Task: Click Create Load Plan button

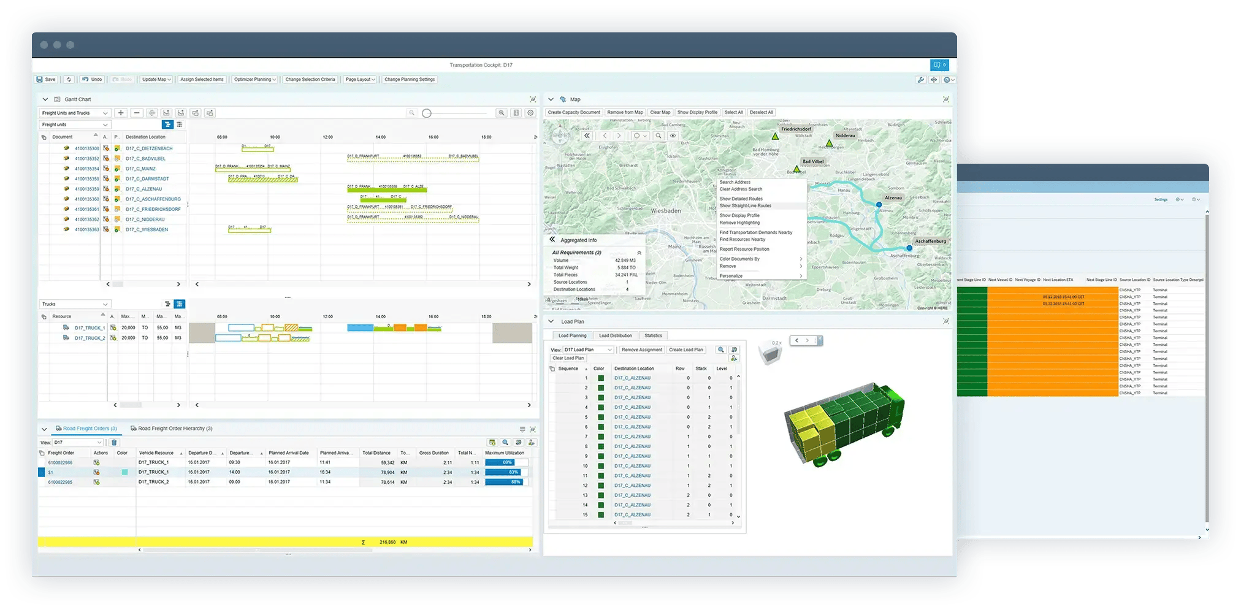Action: click(686, 350)
